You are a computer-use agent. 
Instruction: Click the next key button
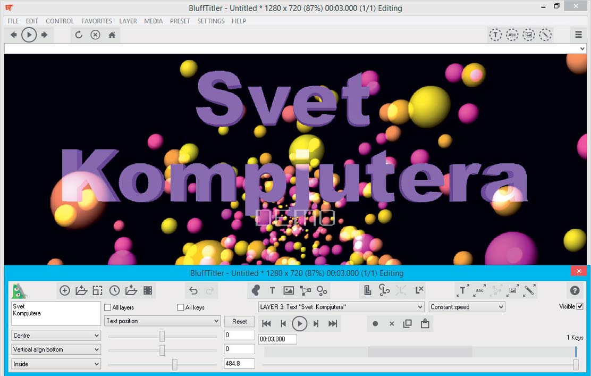pos(316,323)
